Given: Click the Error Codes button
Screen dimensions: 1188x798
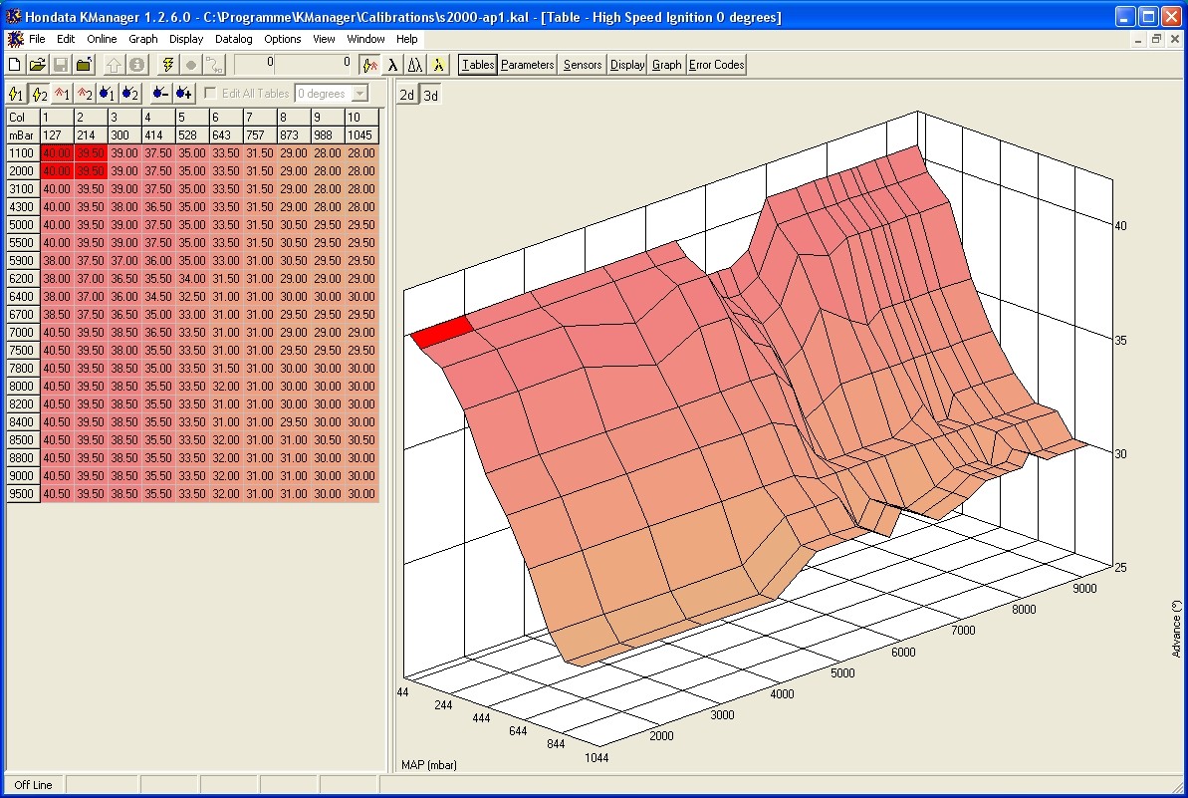Looking at the screenshot, I should pos(716,65).
